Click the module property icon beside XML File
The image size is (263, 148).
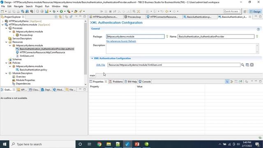[x=247, y=65]
